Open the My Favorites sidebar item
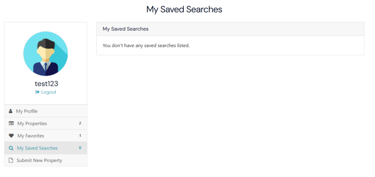 pos(31,136)
